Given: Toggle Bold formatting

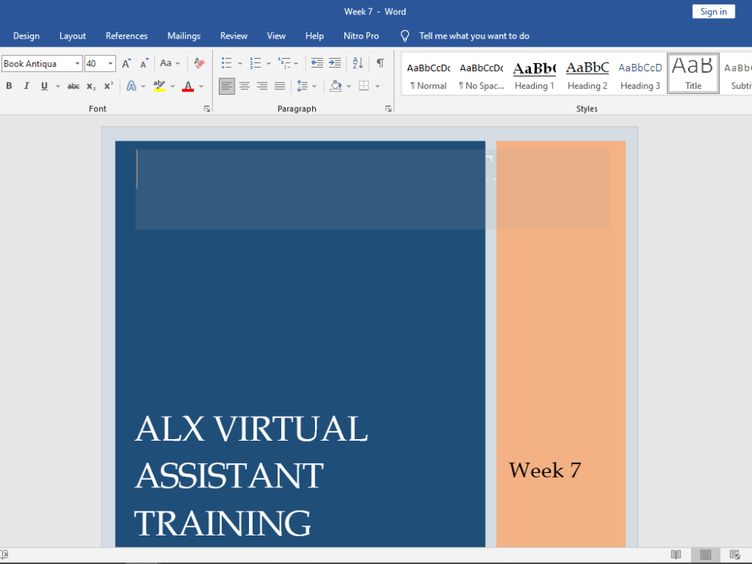Looking at the screenshot, I should point(8,86).
